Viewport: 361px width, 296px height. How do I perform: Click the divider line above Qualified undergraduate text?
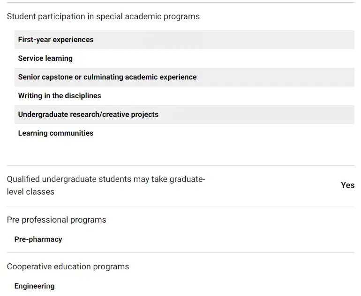click(x=180, y=165)
